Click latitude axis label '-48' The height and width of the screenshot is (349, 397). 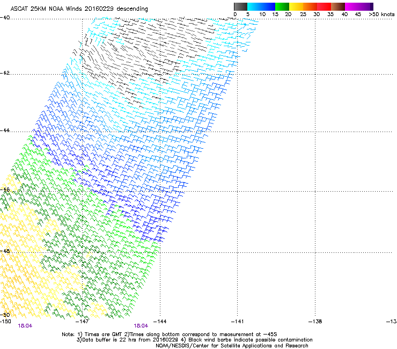5,251
